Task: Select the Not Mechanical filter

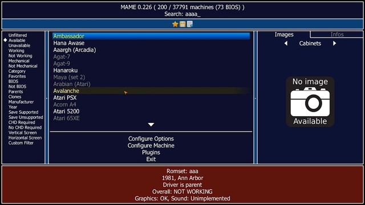Action: point(23,66)
